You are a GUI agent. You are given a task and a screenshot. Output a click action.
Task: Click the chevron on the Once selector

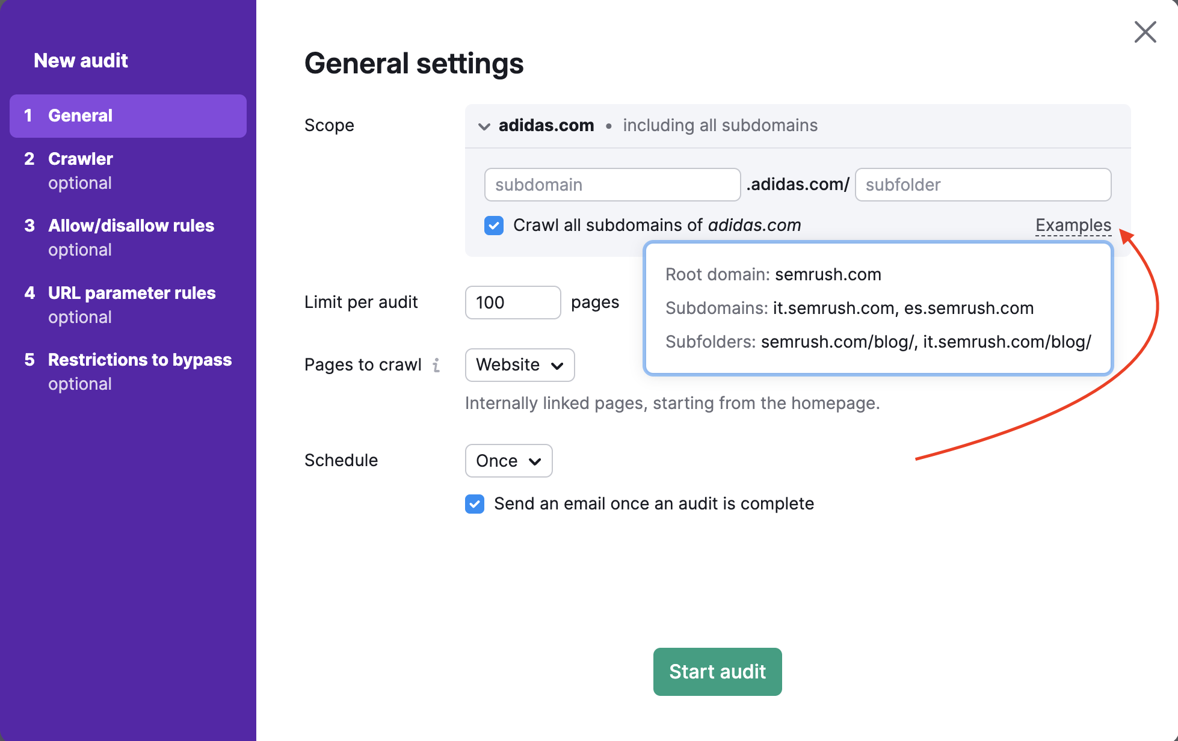534,461
